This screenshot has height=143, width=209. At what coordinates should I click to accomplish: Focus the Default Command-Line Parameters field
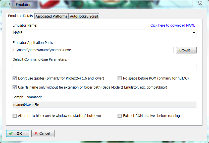click(x=104, y=67)
